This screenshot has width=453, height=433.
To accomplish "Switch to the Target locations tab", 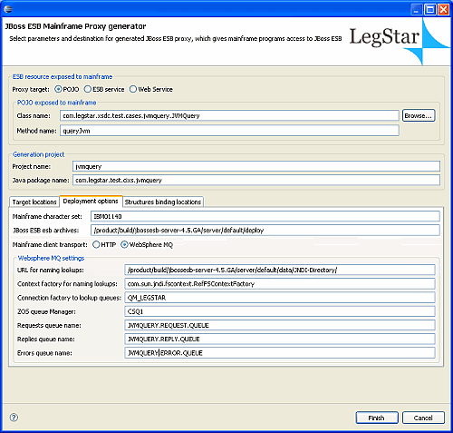I will [x=34, y=202].
